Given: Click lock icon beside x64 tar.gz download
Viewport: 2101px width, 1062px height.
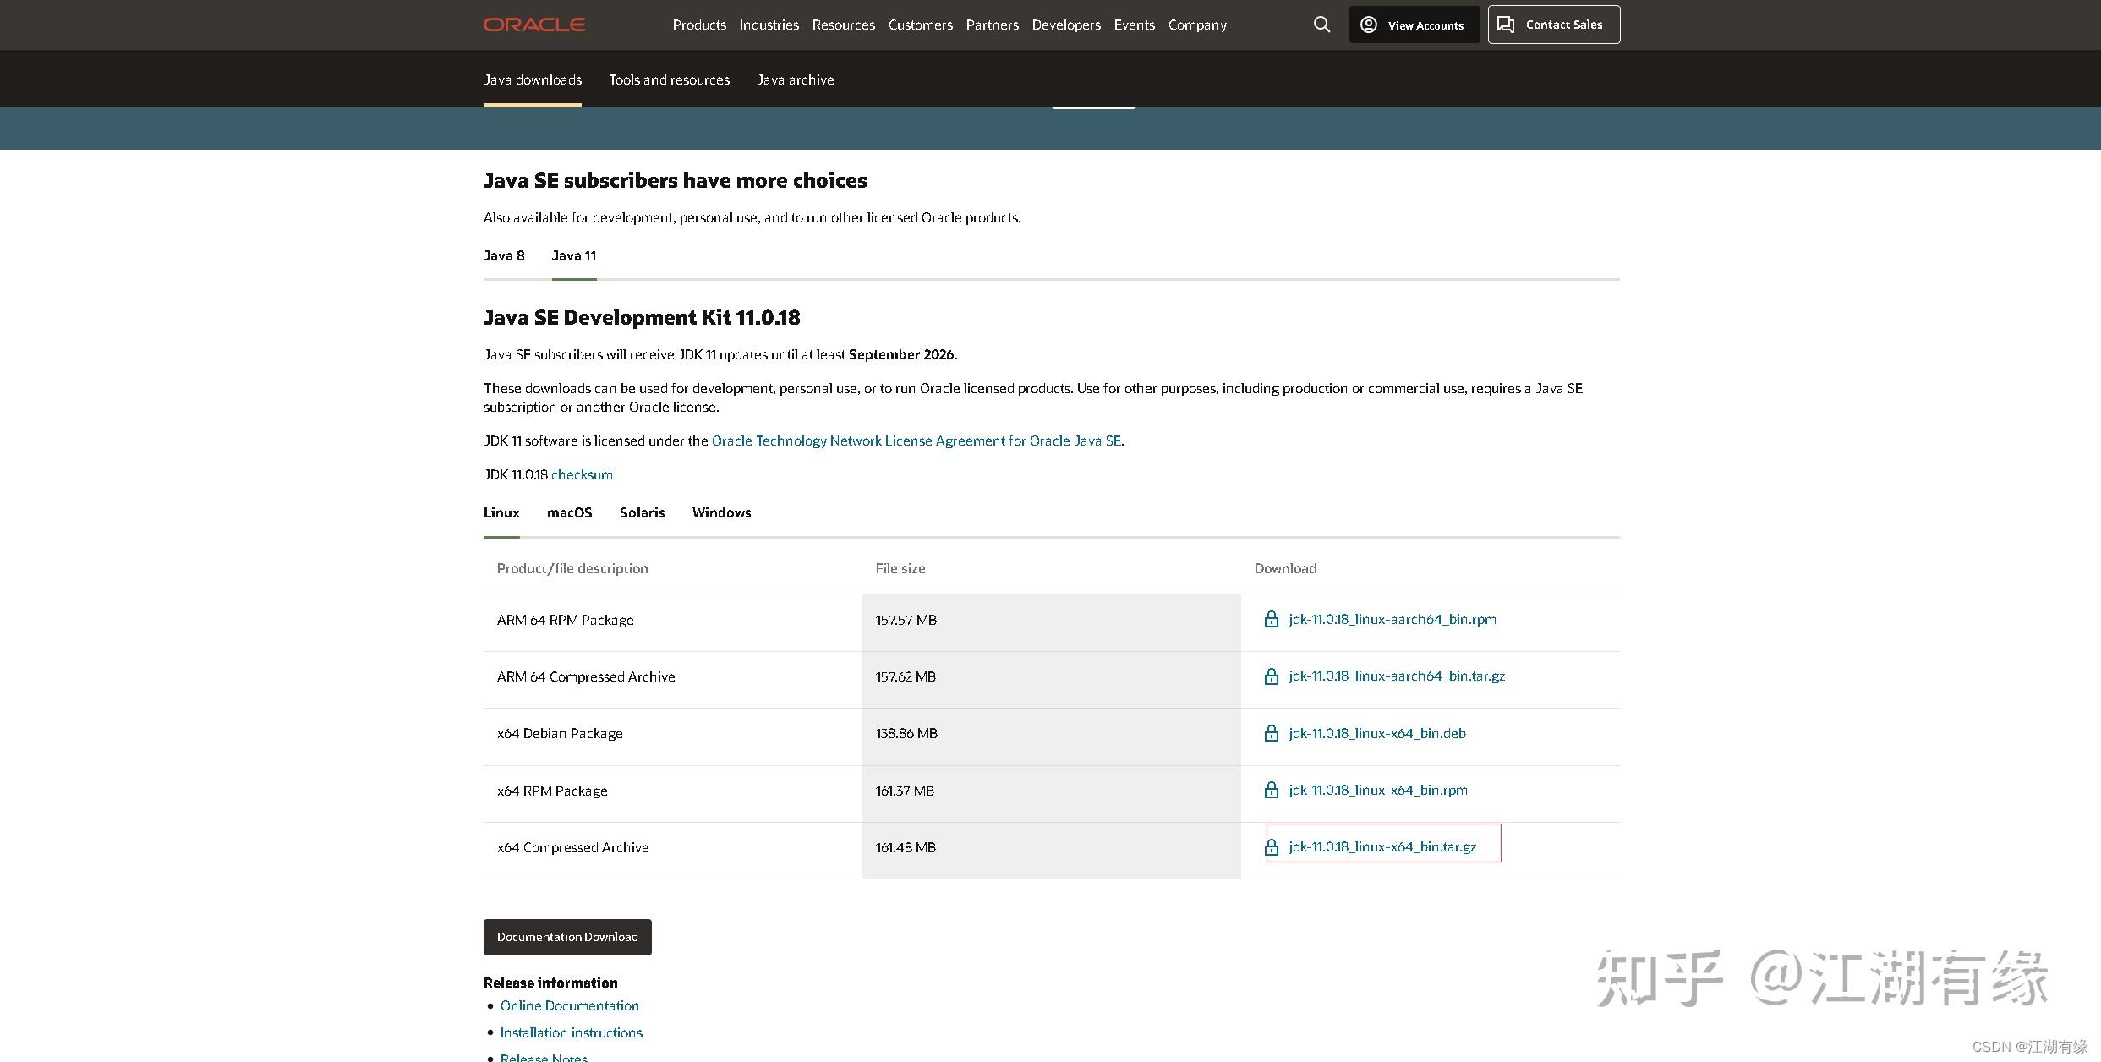Looking at the screenshot, I should pos(1271,847).
